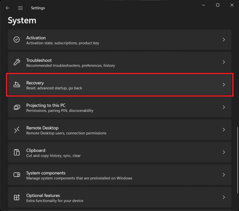Expand the Recovery settings chevron
This screenshot has width=239, height=211.
click(224, 85)
